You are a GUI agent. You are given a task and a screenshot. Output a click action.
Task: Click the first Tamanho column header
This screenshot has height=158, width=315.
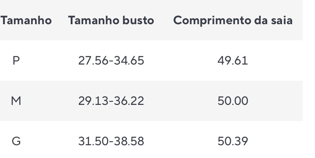point(26,21)
